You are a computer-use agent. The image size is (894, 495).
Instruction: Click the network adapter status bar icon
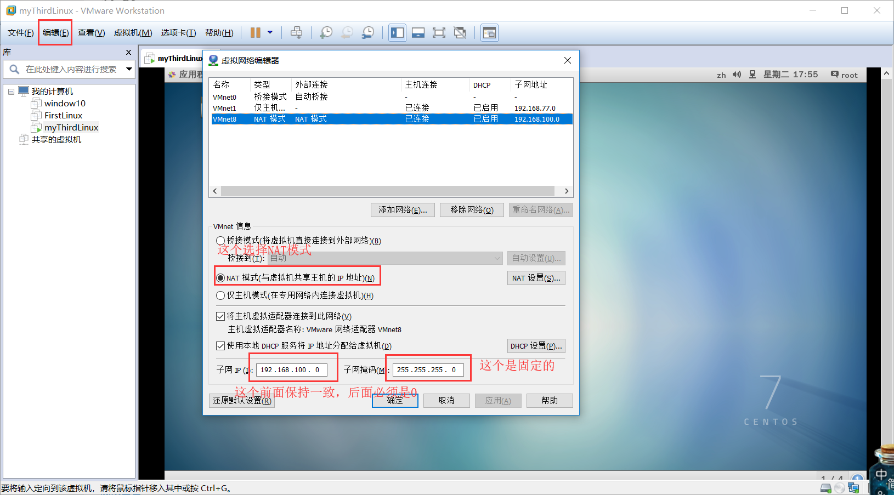coord(853,488)
